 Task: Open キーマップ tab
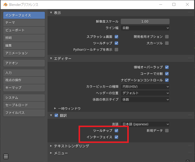24,88
